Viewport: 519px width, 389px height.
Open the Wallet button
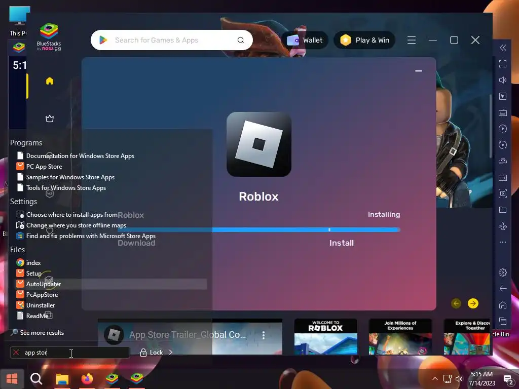point(305,40)
